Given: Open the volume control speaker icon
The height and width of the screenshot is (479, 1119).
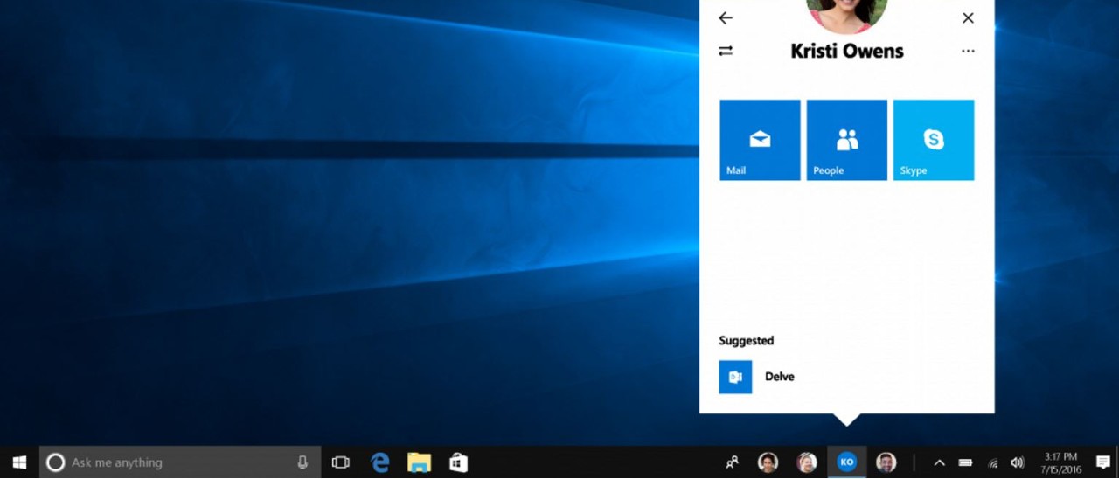Looking at the screenshot, I should point(1018,462).
